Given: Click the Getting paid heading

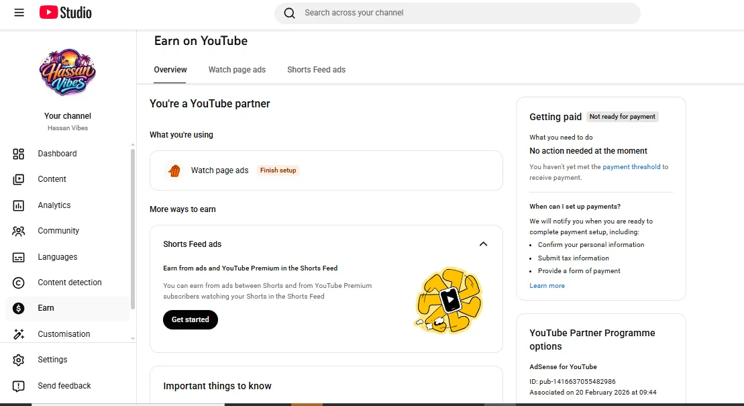Looking at the screenshot, I should tap(555, 117).
